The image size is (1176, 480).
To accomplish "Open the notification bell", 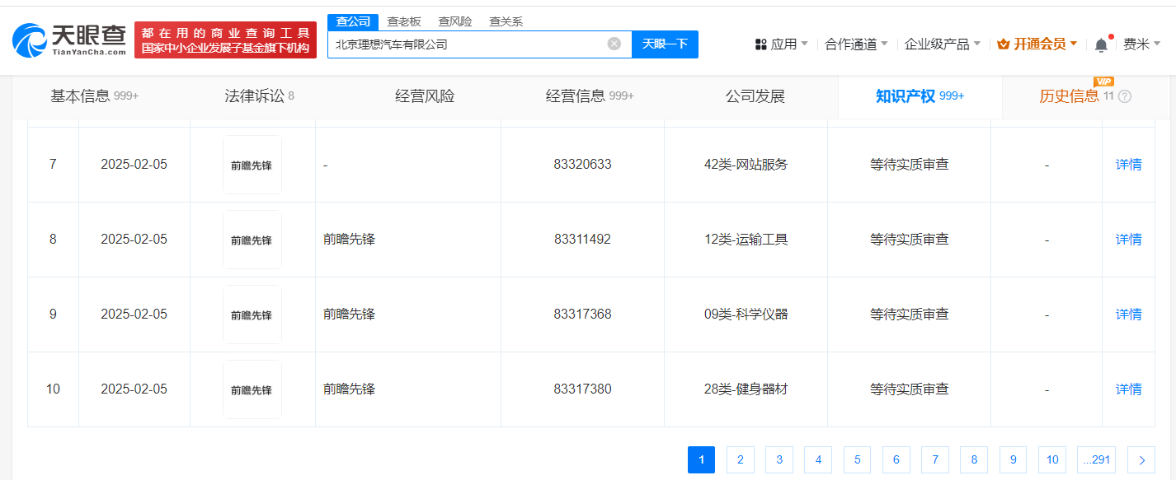I will point(1101,44).
